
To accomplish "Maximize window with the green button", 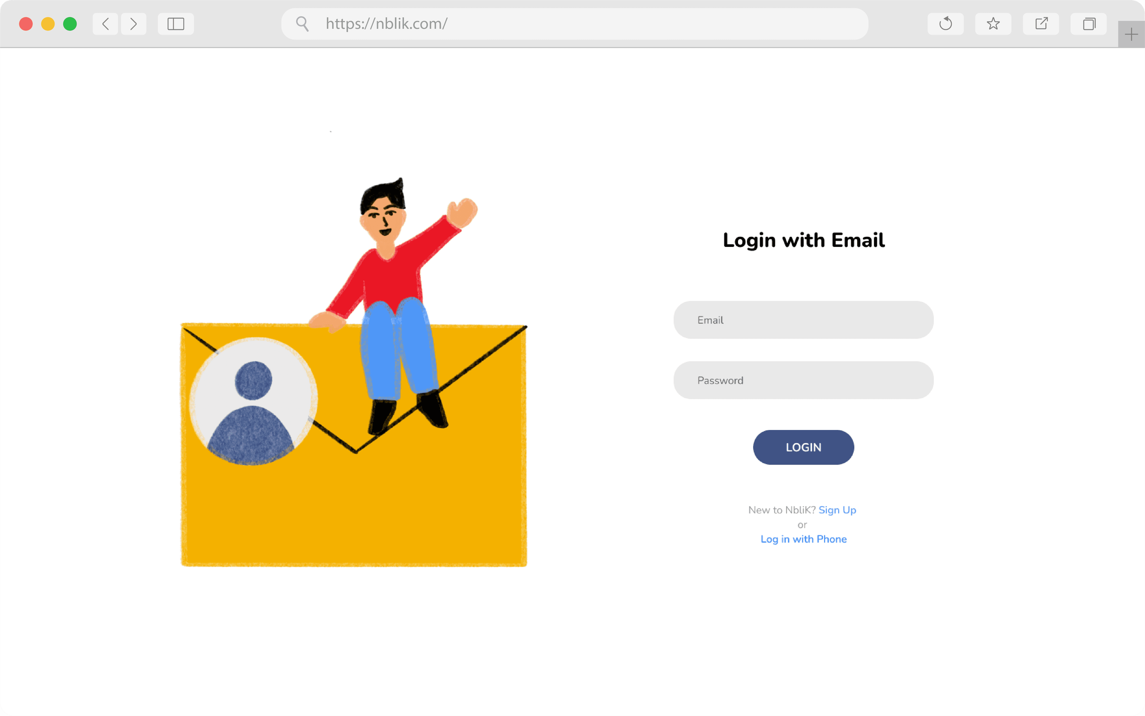I will 70,24.
